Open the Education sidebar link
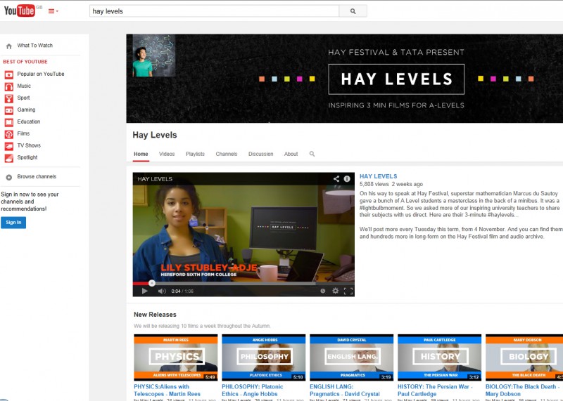 coord(29,121)
